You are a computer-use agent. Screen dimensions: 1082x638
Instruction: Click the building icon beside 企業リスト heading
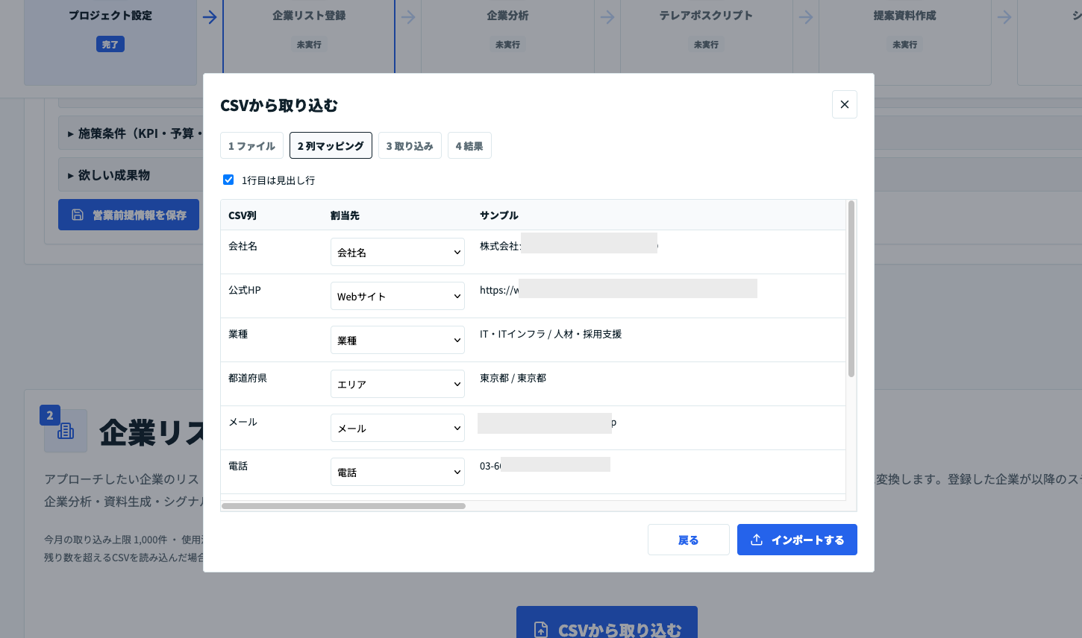(x=66, y=431)
